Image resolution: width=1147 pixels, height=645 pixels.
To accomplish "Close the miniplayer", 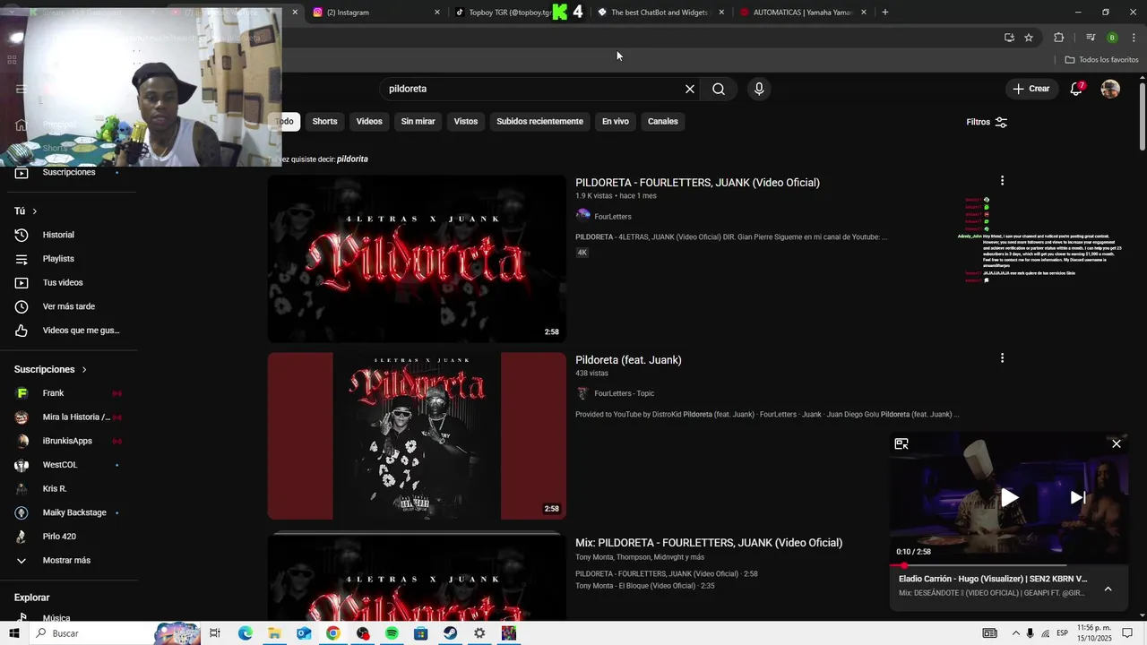I will 1117,443.
